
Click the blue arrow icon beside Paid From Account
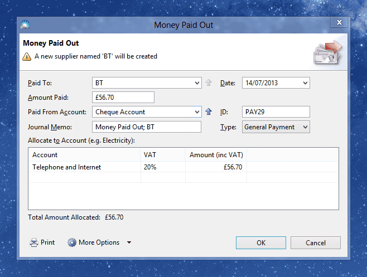click(209, 111)
